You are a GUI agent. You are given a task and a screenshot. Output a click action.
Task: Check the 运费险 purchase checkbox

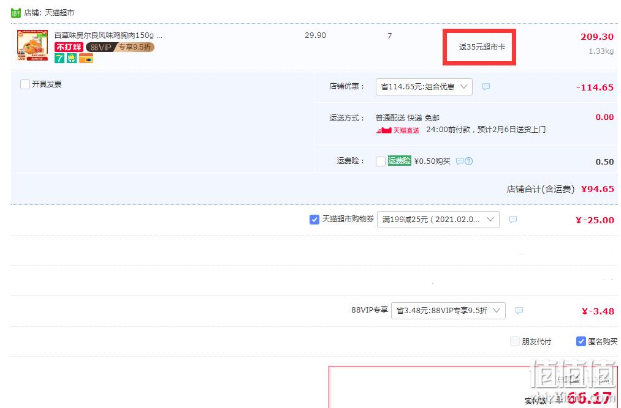tap(381, 161)
